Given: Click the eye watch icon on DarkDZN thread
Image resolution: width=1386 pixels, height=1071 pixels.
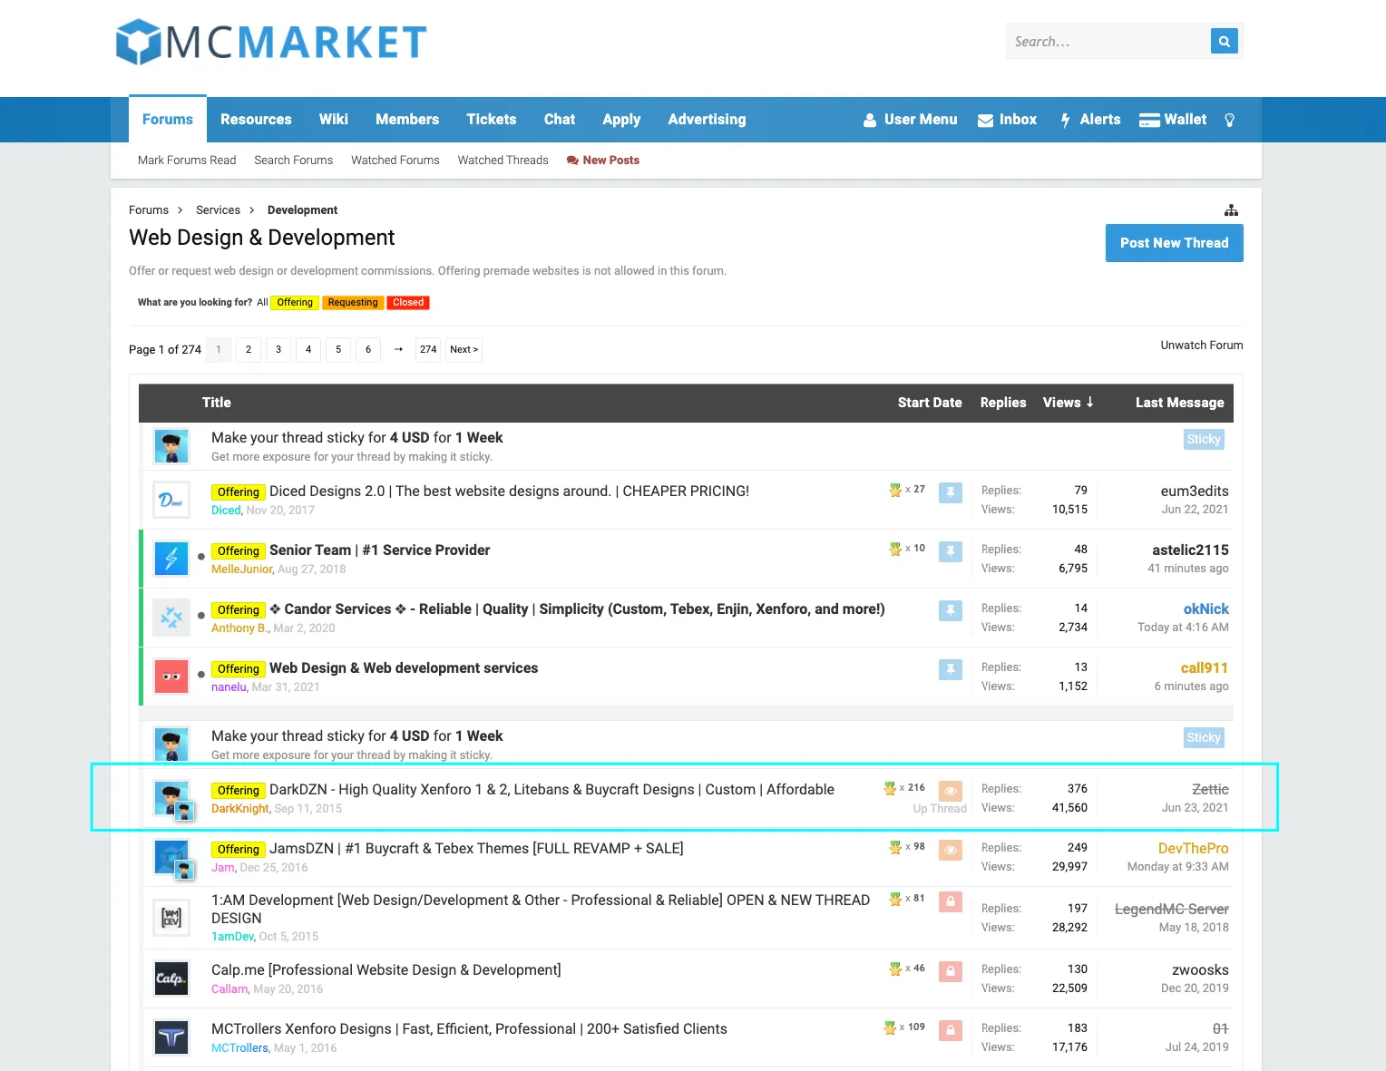Looking at the screenshot, I should (950, 791).
